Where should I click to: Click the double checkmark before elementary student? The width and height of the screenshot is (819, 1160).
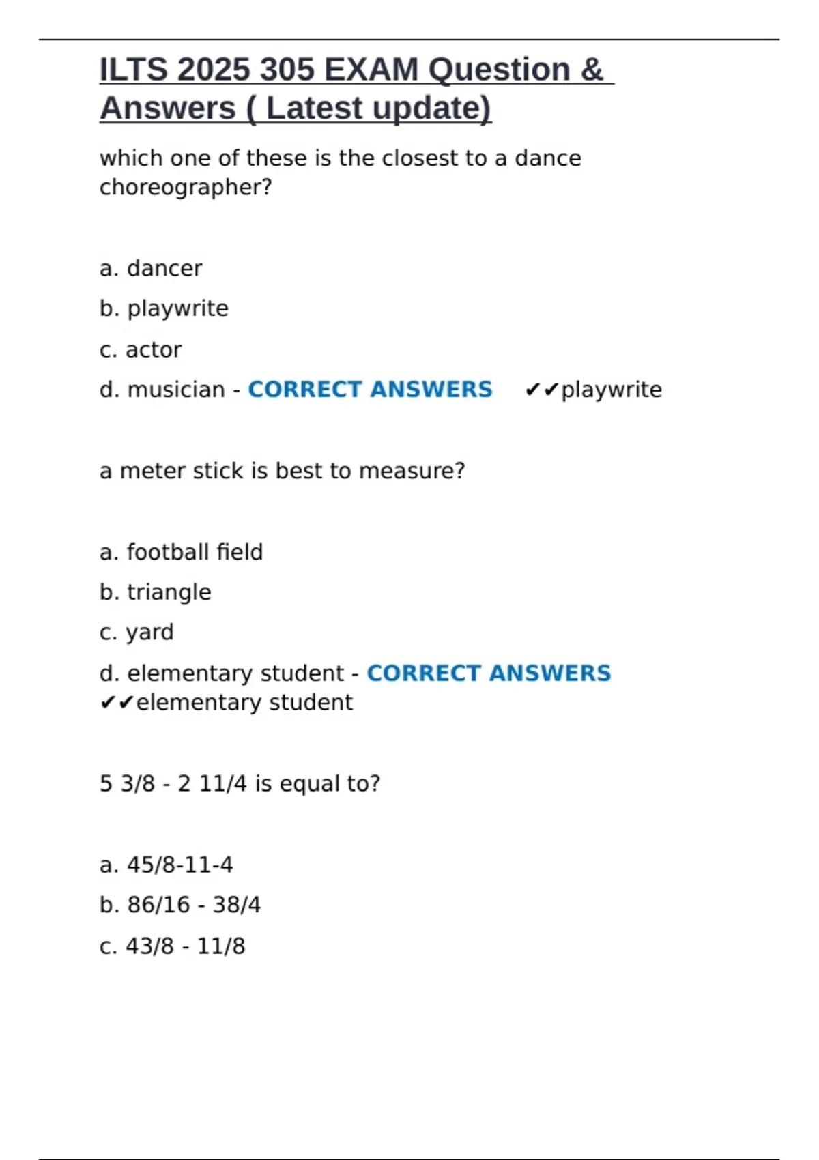(117, 703)
